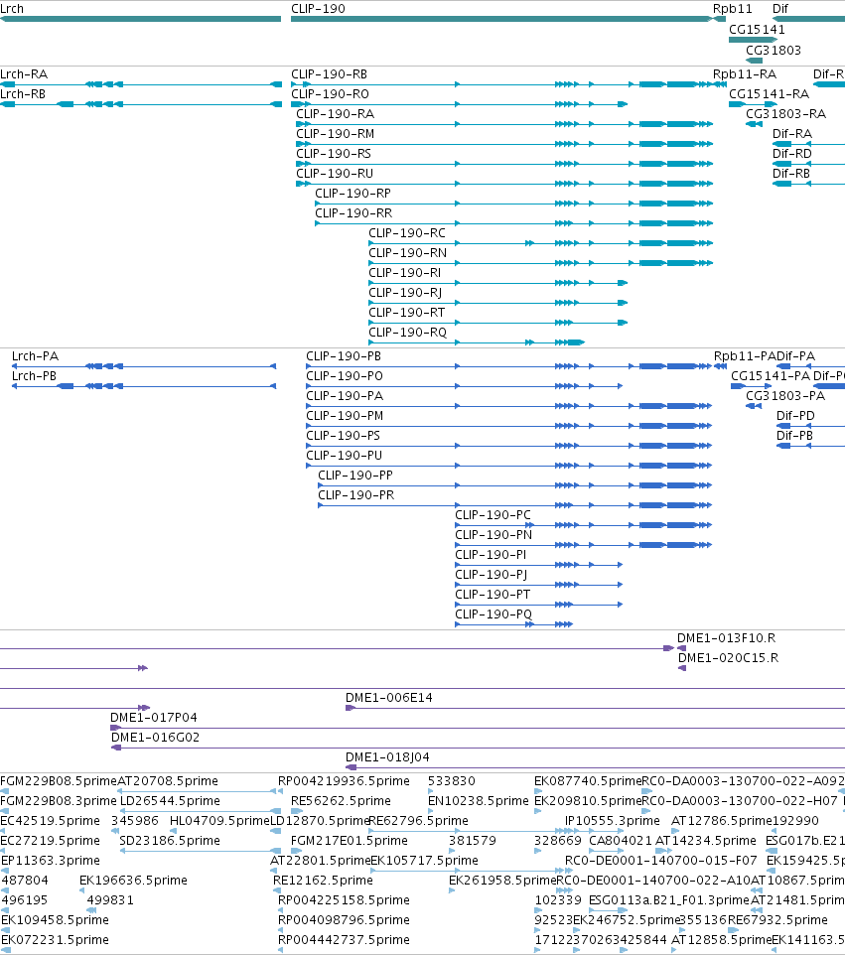Select transcript CLIP-190-RJ

405,293
